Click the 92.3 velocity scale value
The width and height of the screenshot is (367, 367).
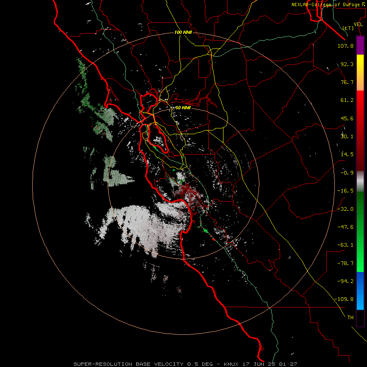(x=347, y=64)
